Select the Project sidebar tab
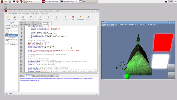 click(x=11, y=23)
